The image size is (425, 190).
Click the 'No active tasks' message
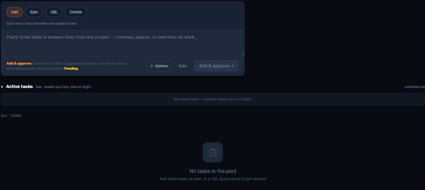click(x=213, y=99)
